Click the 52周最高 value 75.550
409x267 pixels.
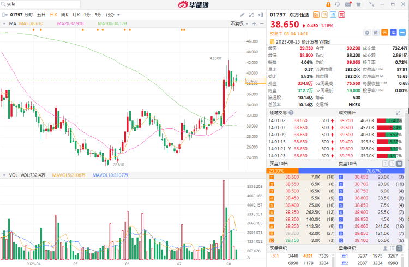(x=353, y=83)
